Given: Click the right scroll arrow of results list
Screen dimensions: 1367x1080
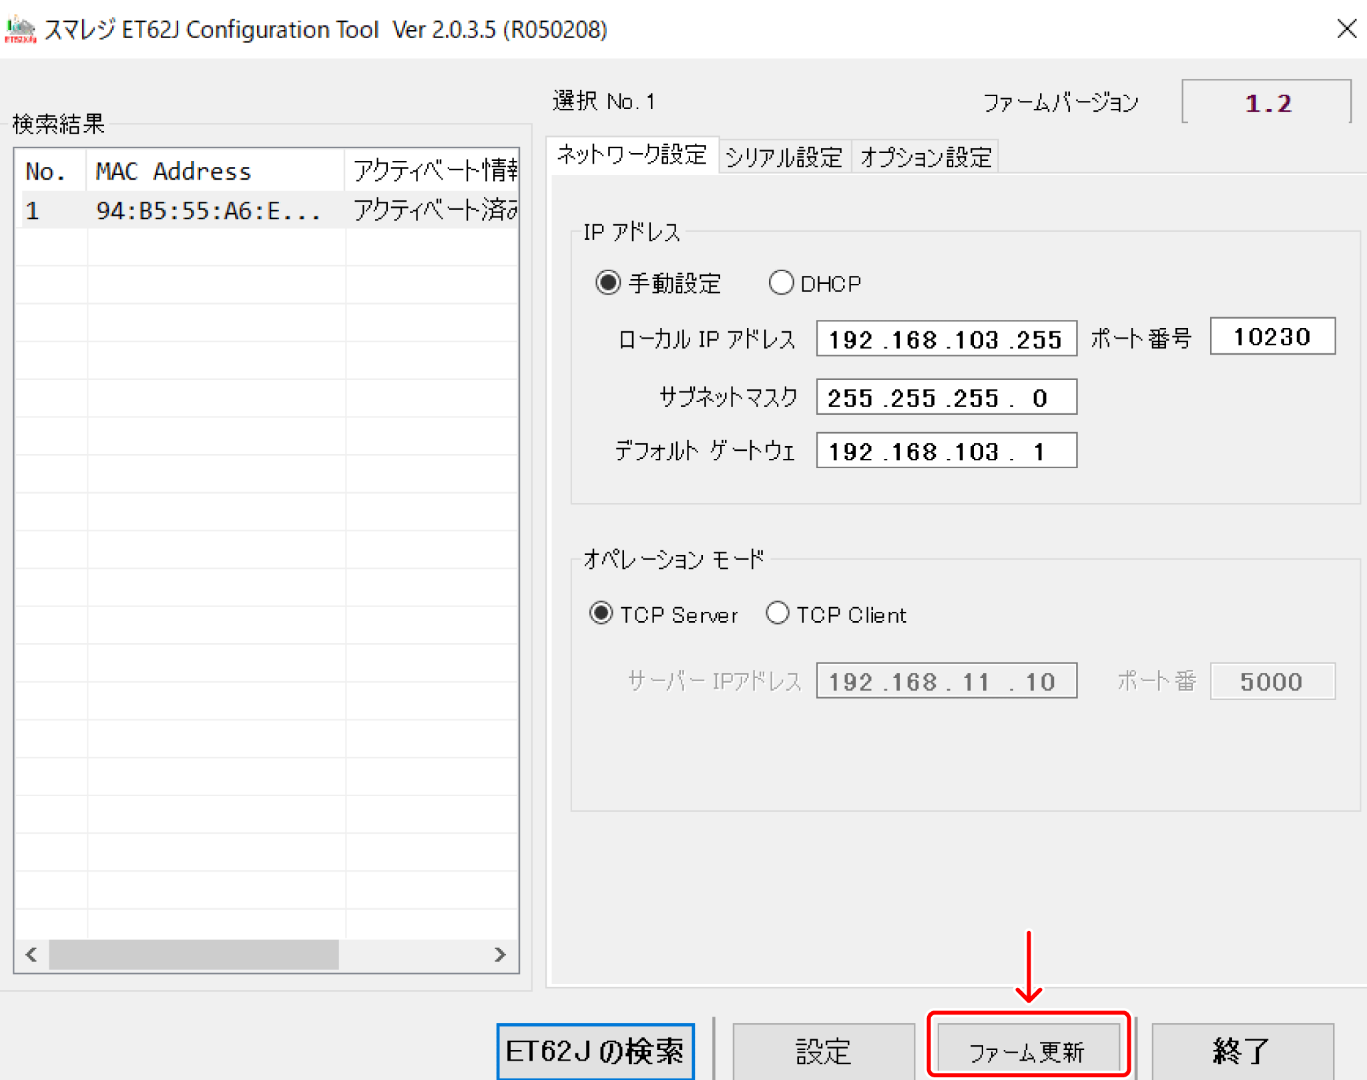Looking at the screenshot, I should click(500, 954).
